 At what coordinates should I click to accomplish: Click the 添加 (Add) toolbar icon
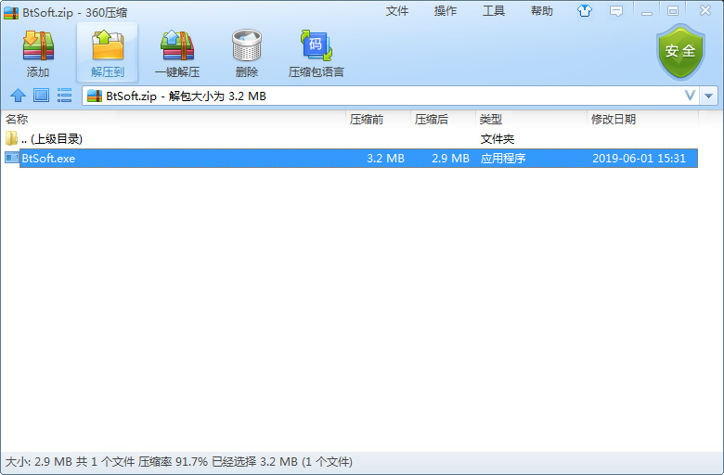click(38, 46)
